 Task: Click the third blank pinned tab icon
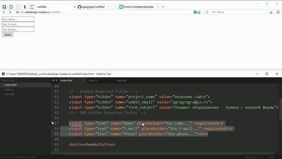[x=18, y=7]
